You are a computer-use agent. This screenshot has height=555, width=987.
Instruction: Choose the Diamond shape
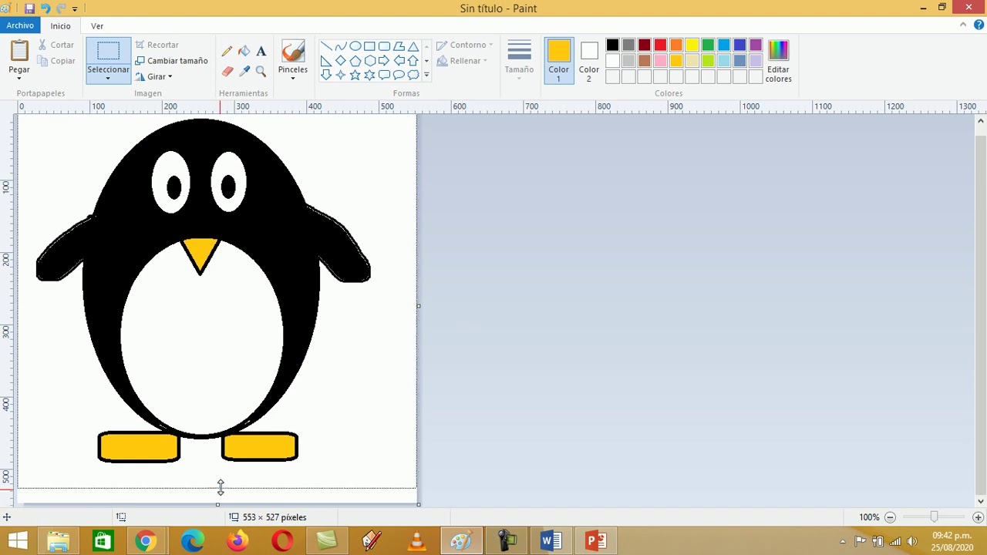pyautogui.click(x=340, y=61)
